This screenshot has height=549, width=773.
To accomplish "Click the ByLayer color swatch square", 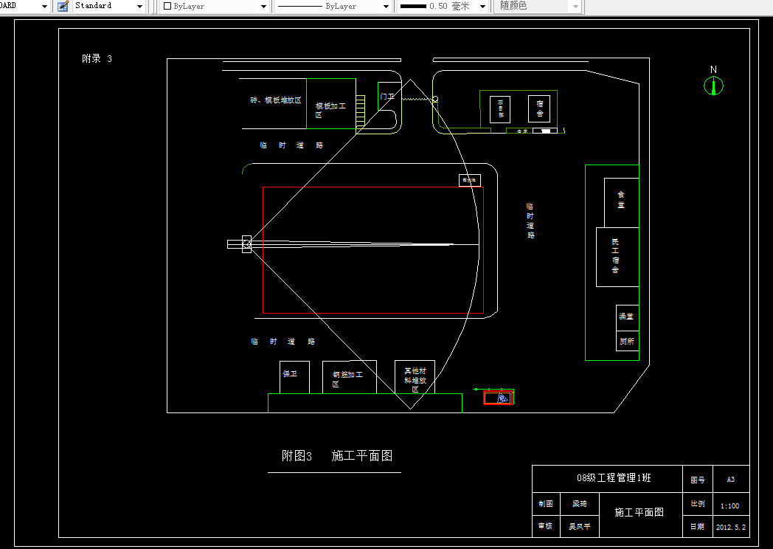I will coord(167,6).
